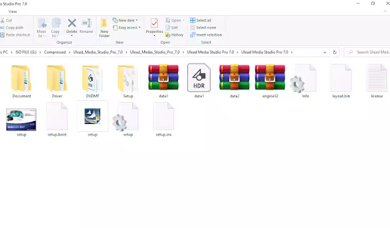Viewport: 390px width, 228px height.
Task: Click Invert selection in the ribbon
Action: pos(206,35)
